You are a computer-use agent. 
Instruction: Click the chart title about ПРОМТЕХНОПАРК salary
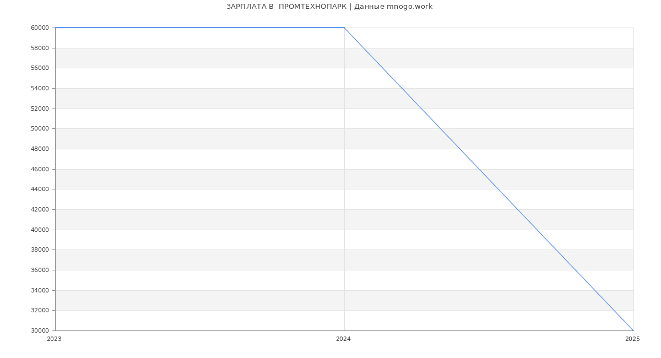[x=329, y=7]
